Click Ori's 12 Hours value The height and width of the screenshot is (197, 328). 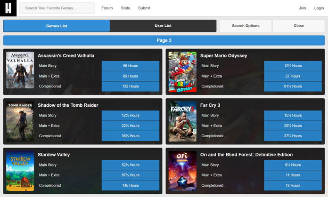(x=293, y=185)
